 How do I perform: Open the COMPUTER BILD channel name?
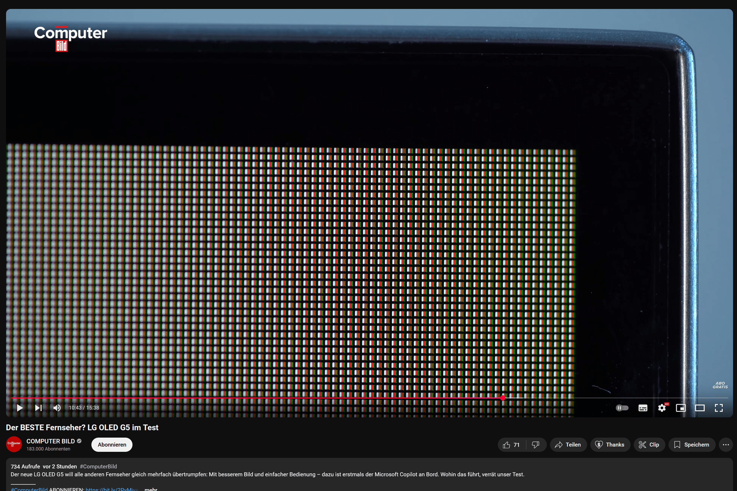coord(51,441)
